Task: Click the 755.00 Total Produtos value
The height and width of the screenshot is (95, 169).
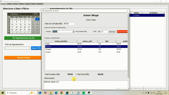Action: point(70,74)
